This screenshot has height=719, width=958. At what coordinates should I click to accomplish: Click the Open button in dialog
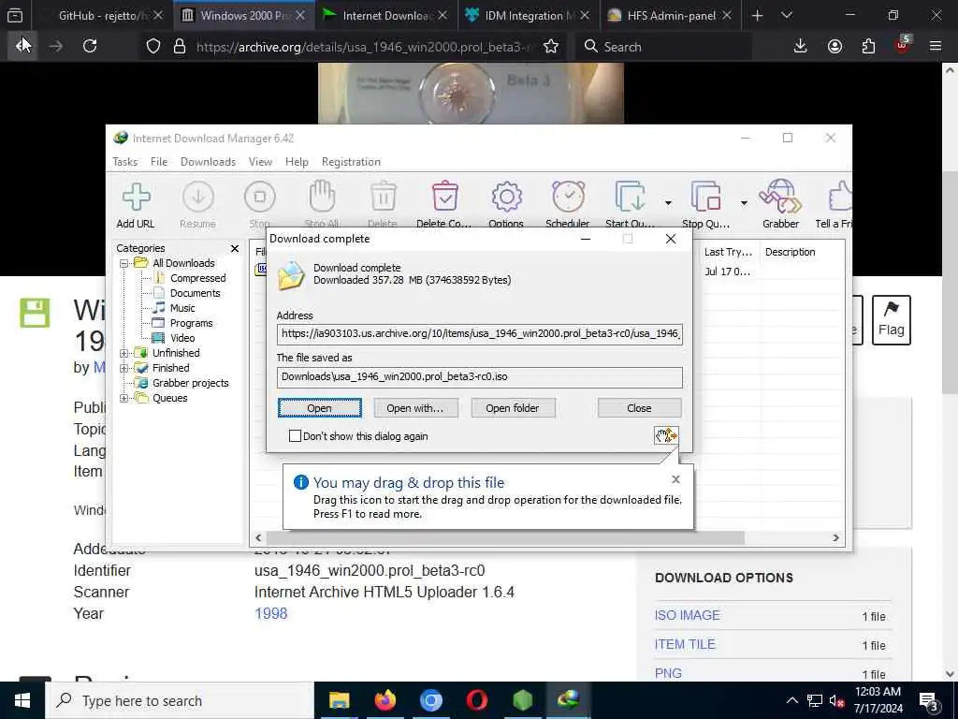tap(320, 408)
